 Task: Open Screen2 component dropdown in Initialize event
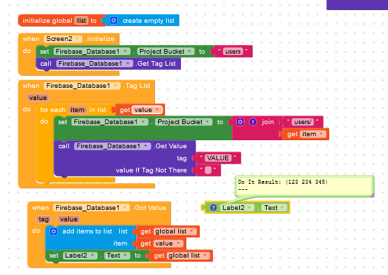point(77,39)
